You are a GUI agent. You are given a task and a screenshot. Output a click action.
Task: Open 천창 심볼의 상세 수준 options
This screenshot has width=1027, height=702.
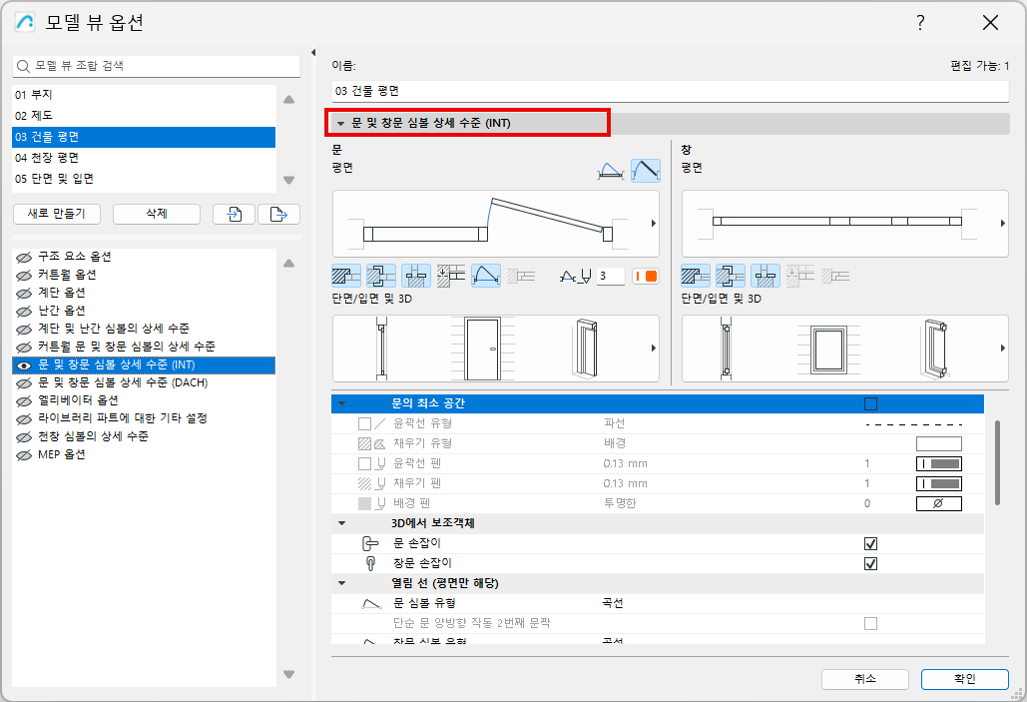point(144,436)
